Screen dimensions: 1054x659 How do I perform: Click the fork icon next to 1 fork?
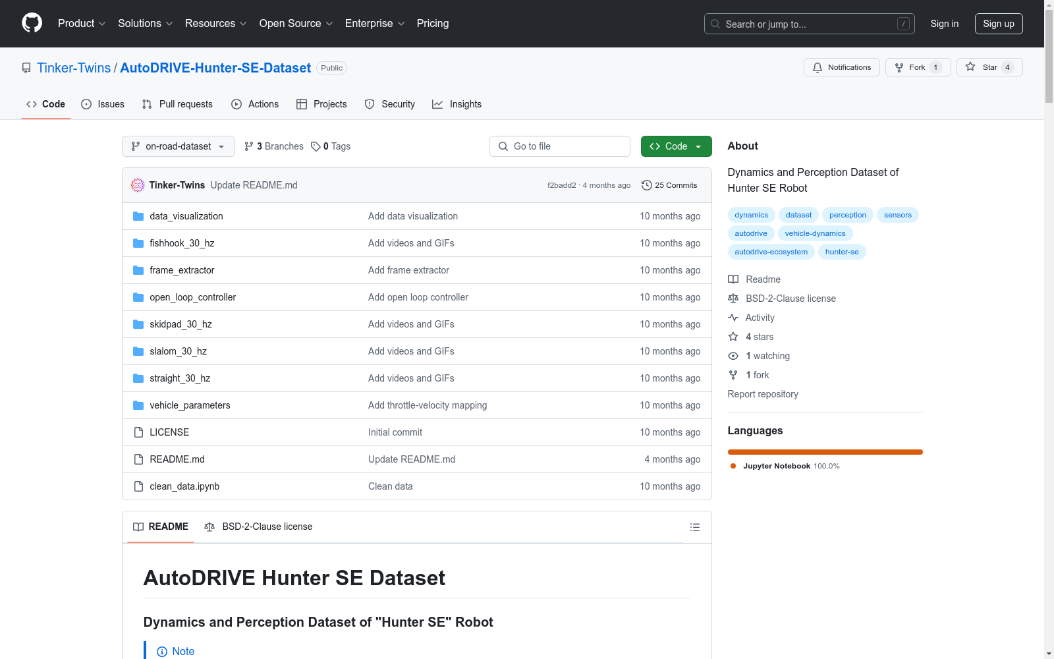(x=733, y=375)
